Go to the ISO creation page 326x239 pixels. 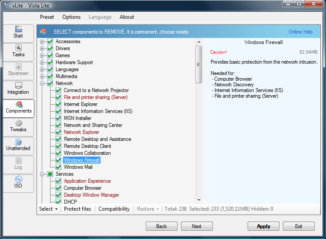pyautogui.click(x=18, y=183)
